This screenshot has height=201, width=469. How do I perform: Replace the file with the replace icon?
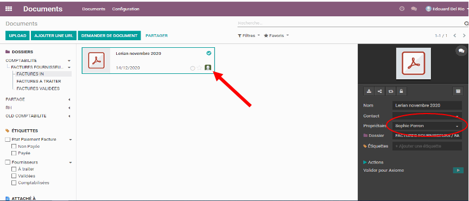tap(391, 91)
